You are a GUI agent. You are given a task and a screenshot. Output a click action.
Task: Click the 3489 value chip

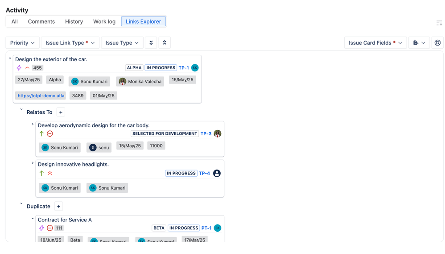(78, 96)
